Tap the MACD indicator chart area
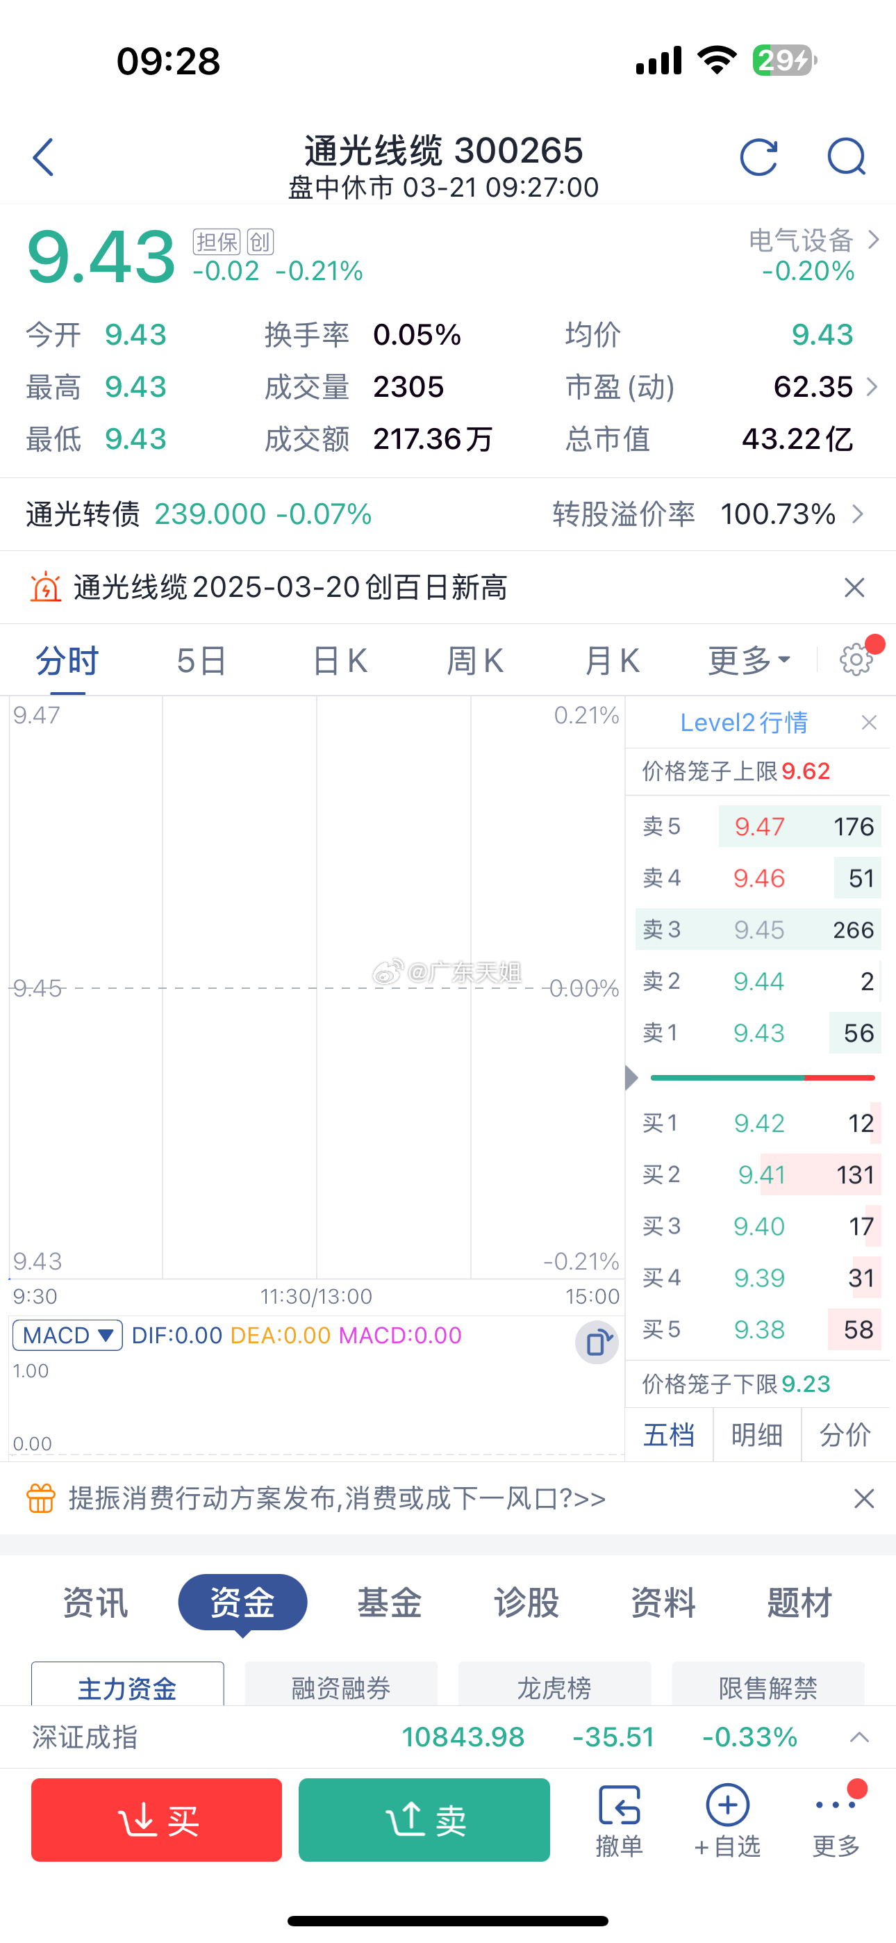 pos(317,1407)
